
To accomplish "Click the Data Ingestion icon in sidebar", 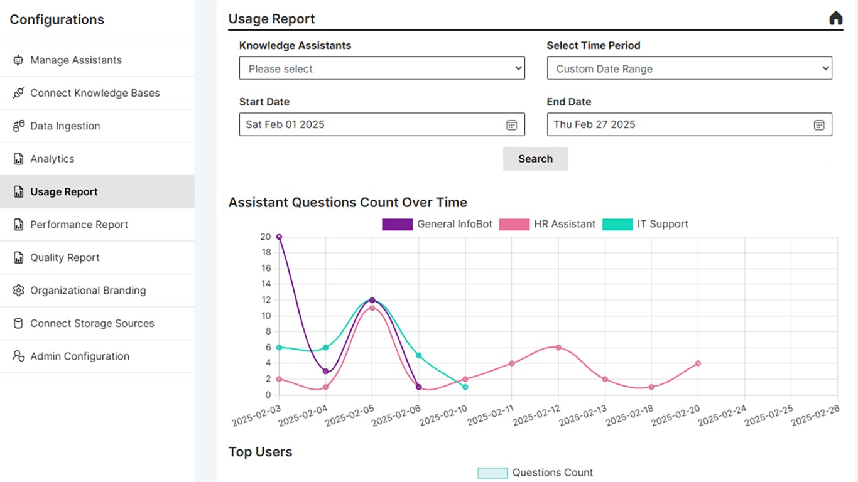I will point(18,126).
